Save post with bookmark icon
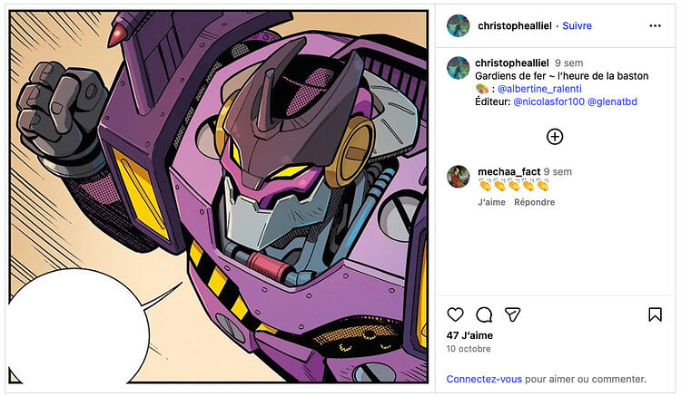Viewport: 681px width, 396px height. pyautogui.click(x=655, y=314)
